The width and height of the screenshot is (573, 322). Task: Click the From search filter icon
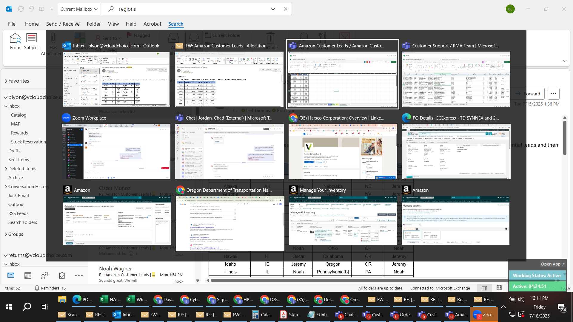(15, 41)
